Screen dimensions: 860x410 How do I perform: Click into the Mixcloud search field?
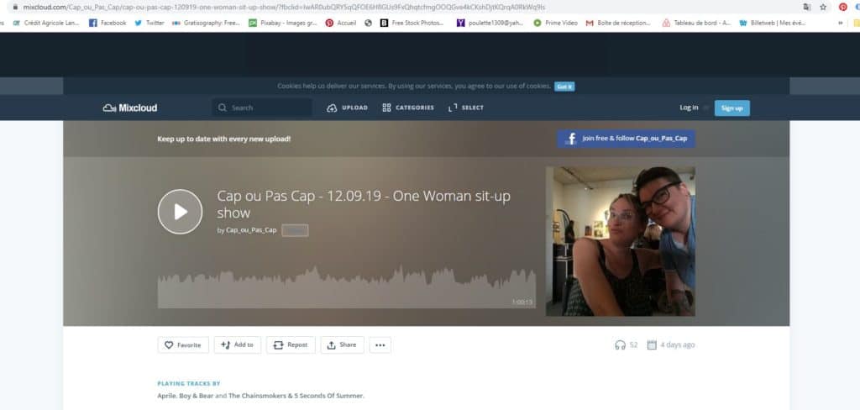tap(269, 108)
